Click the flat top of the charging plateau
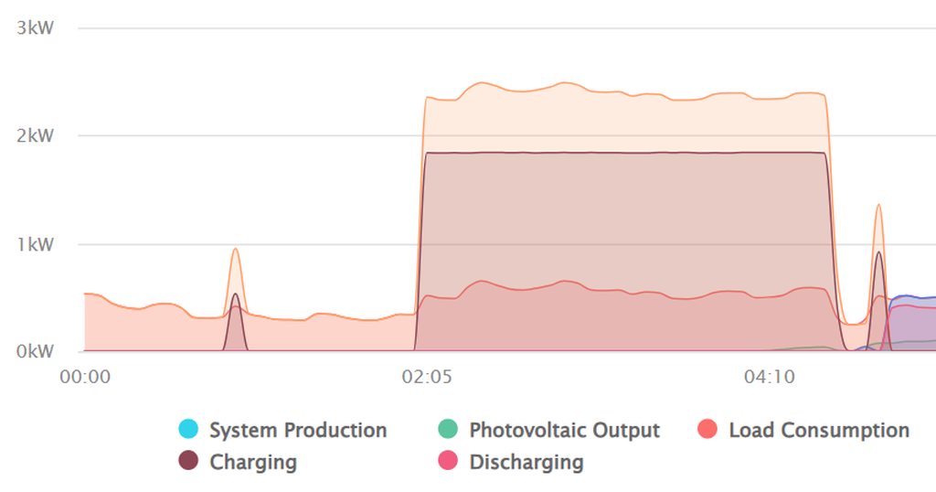The width and height of the screenshot is (936, 492). [622, 153]
